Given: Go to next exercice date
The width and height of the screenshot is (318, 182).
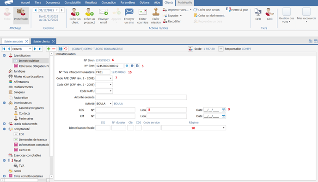Looking at the screenshot, I should pos(61,10).
